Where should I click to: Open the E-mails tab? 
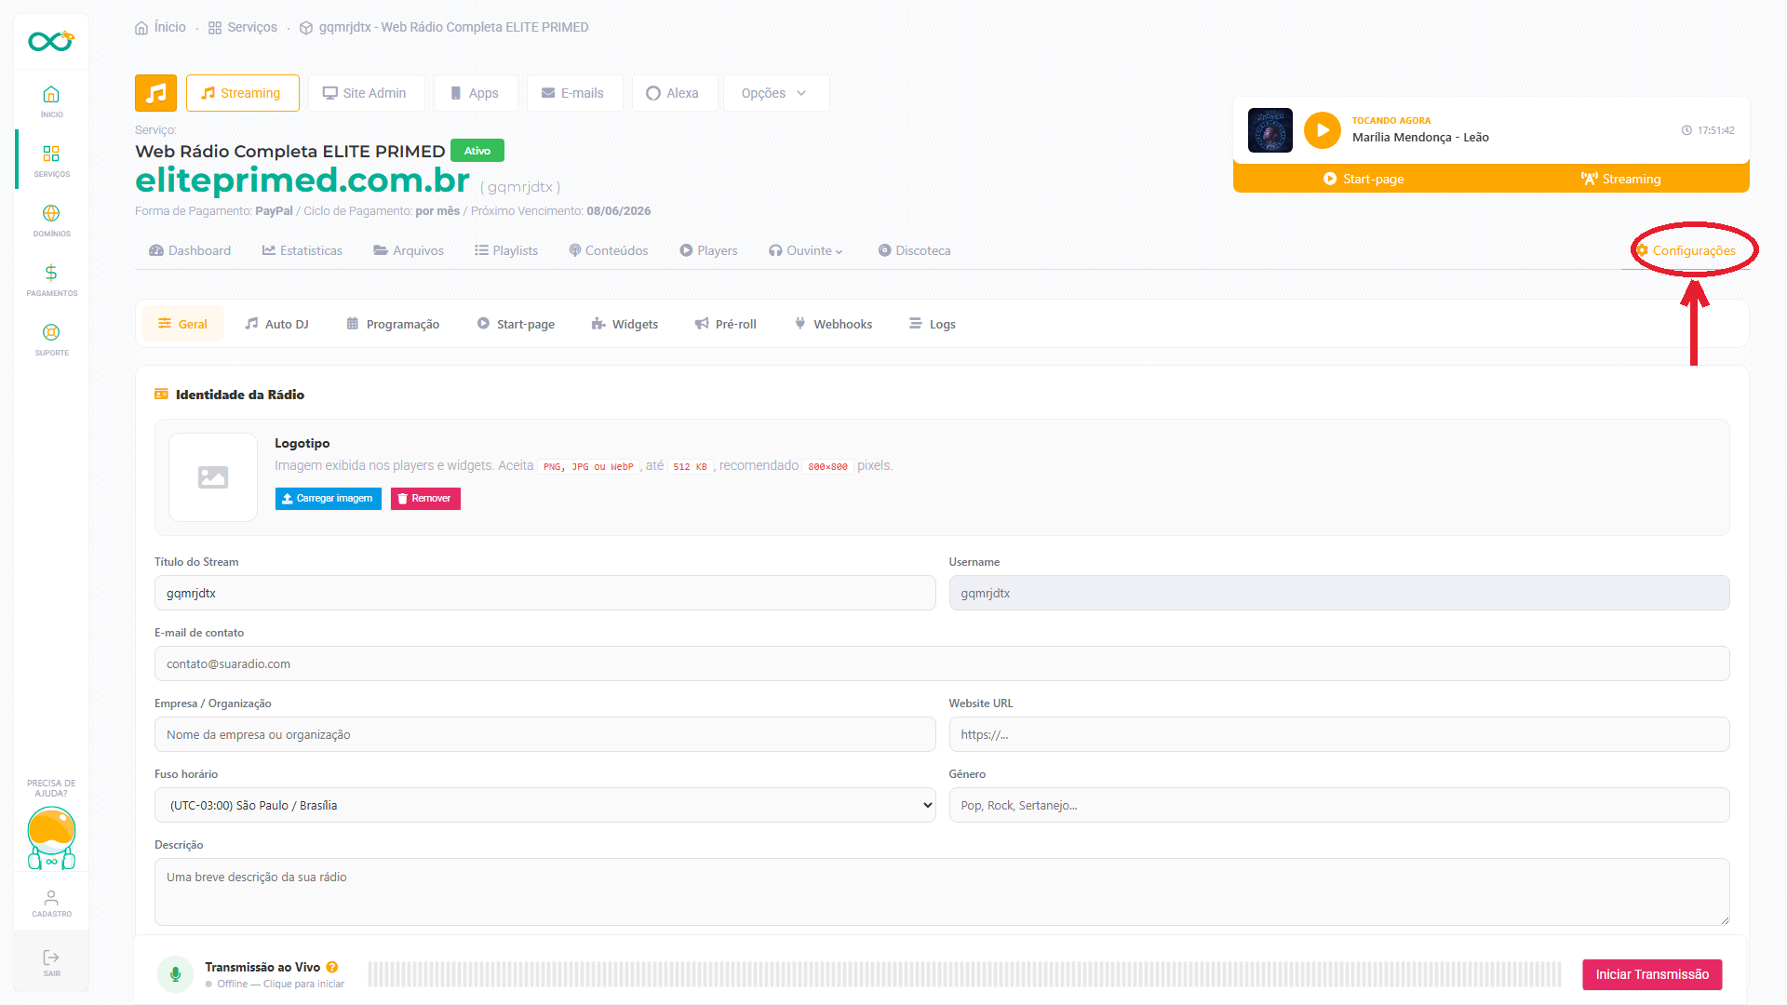(x=573, y=93)
